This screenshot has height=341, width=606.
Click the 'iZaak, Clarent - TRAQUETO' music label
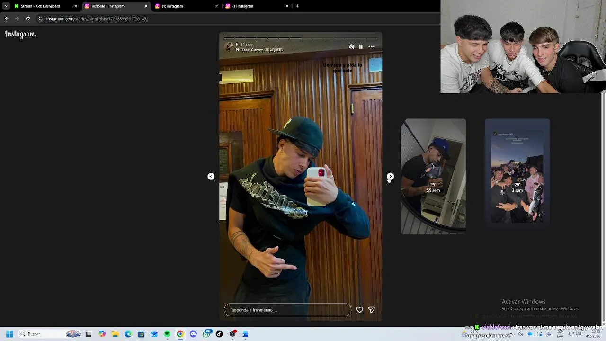[x=259, y=50]
